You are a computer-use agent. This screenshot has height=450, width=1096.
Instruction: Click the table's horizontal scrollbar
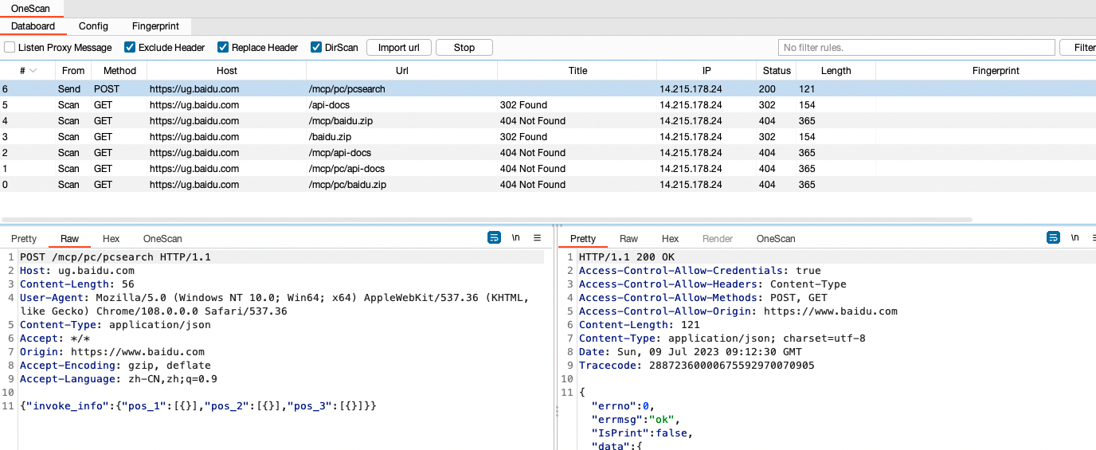coord(487,219)
